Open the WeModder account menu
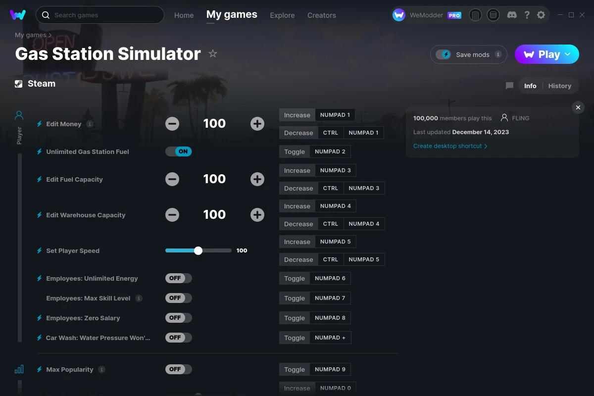Viewport: 594px width, 396px height. click(x=427, y=15)
